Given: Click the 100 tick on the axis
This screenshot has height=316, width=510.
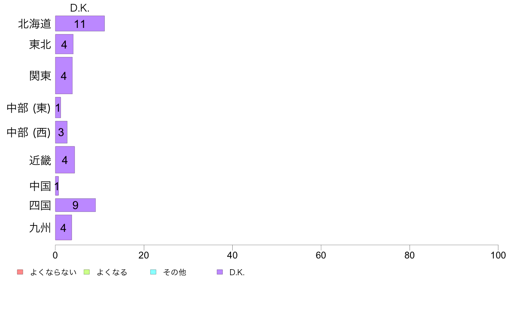Looking at the screenshot, I should point(498,255).
